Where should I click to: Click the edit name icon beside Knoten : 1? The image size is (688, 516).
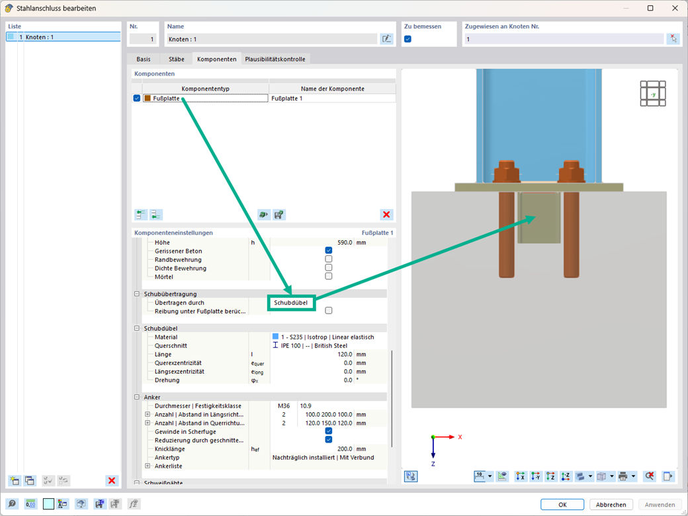(x=386, y=39)
